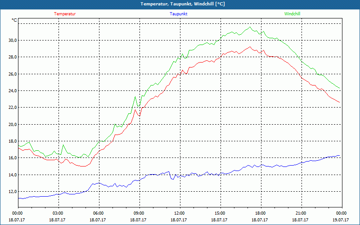Click the '18.07.17' date under 06:00
Image resolution: width=360 pixels, height=225 pixels.
pyautogui.click(x=98, y=220)
